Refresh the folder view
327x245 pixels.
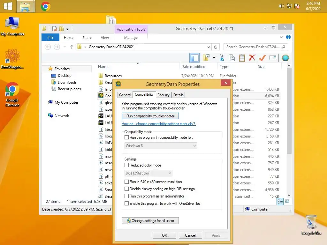pyautogui.click(x=216, y=47)
